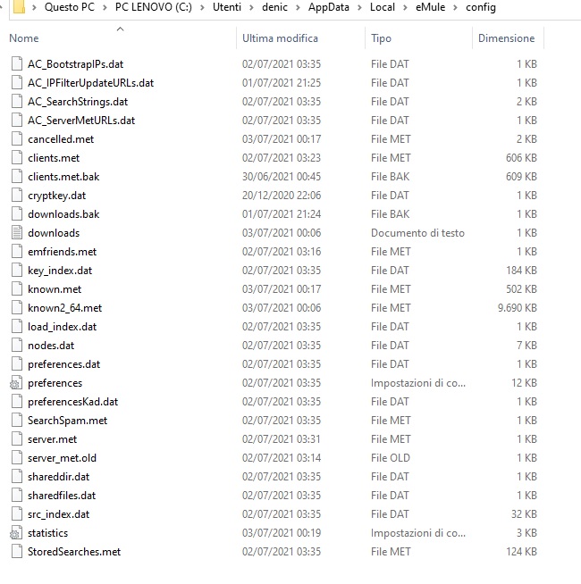Image resolution: width=581 pixels, height=584 pixels.
Task: Go to Questo PC in address bar
Action: (x=70, y=7)
